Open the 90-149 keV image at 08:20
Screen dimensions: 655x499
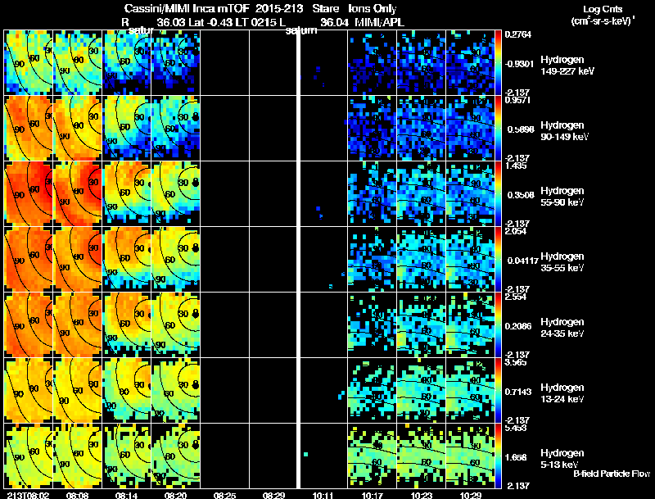click(x=176, y=129)
